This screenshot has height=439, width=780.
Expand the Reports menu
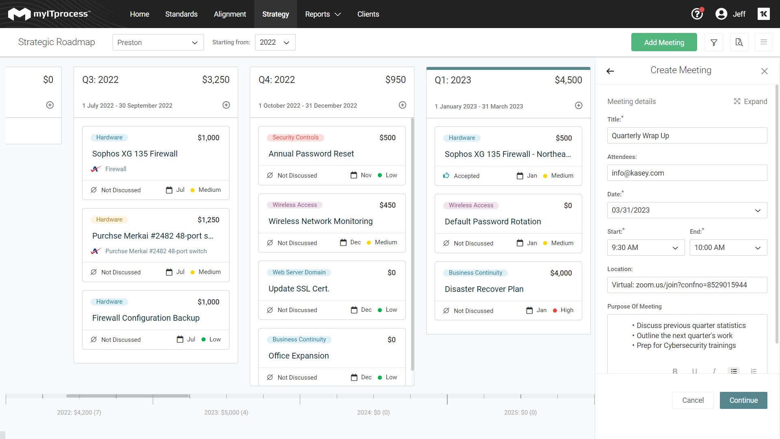coord(323,14)
